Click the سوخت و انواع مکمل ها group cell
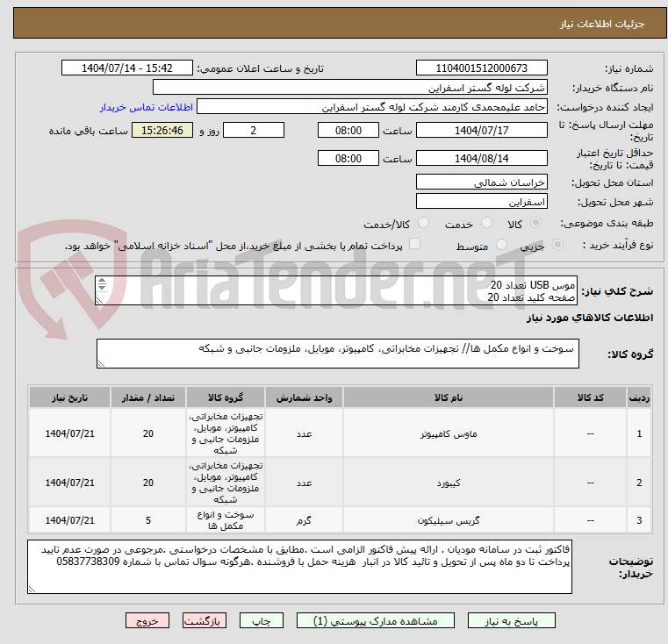Screen dimensions: 668x644 click(x=226, y=520)
